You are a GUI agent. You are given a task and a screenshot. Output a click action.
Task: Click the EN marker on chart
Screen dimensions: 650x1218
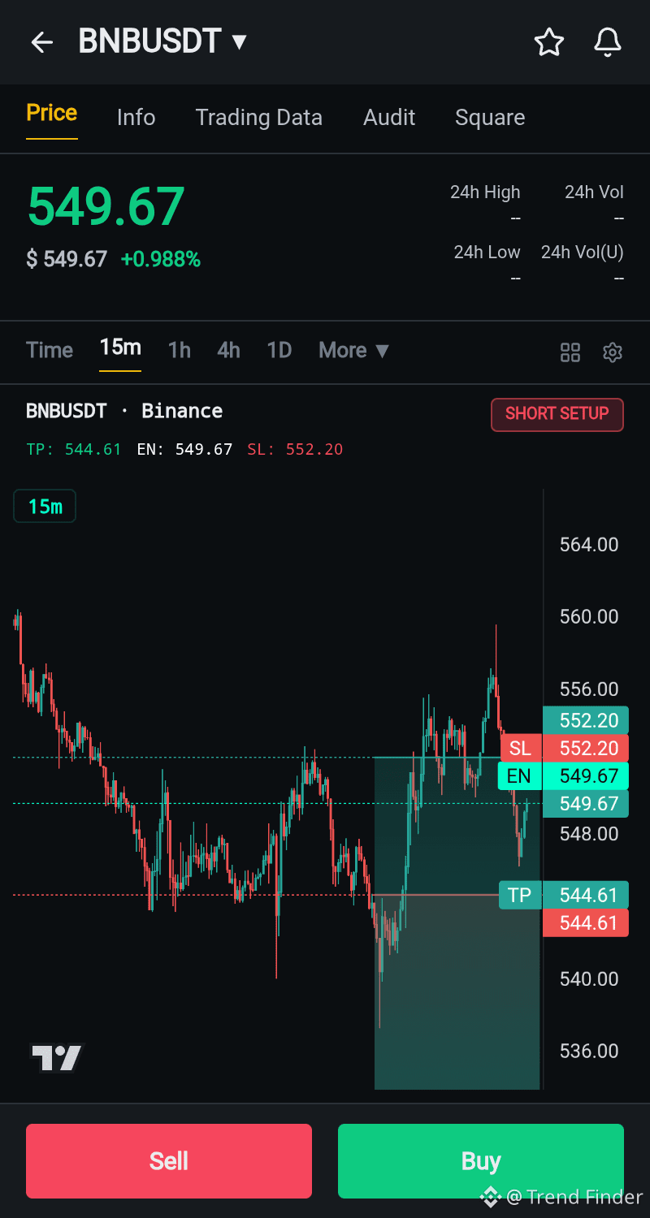click(519, 775)
